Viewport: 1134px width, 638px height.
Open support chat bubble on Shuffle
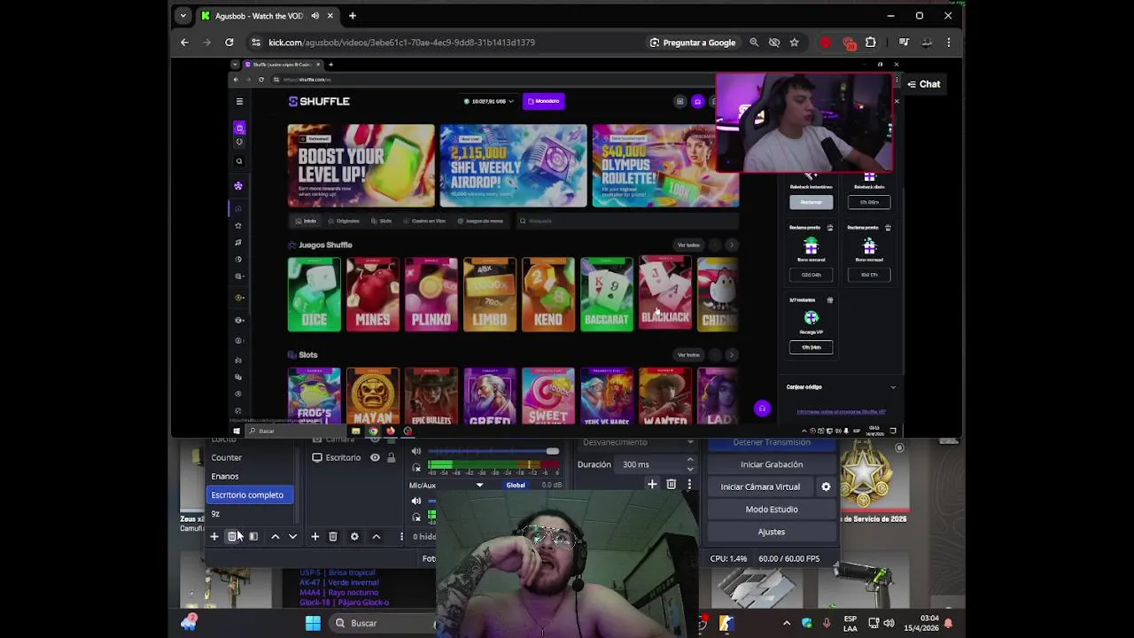pos(762,408)
